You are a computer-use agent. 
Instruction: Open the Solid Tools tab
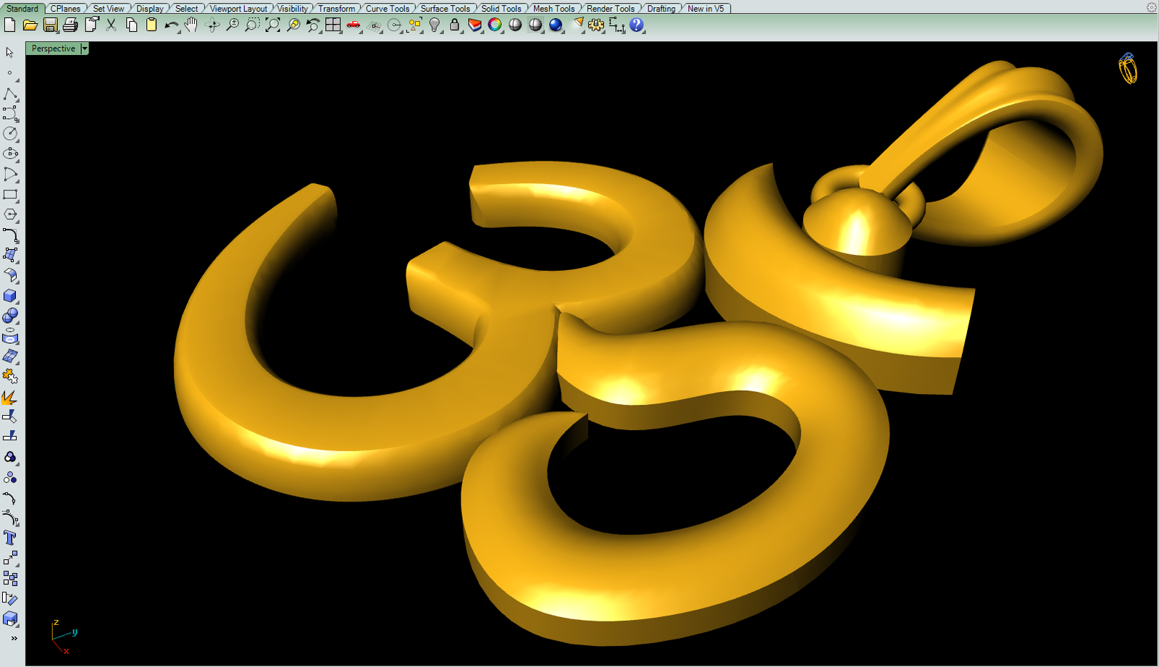(x=501, y=9)
